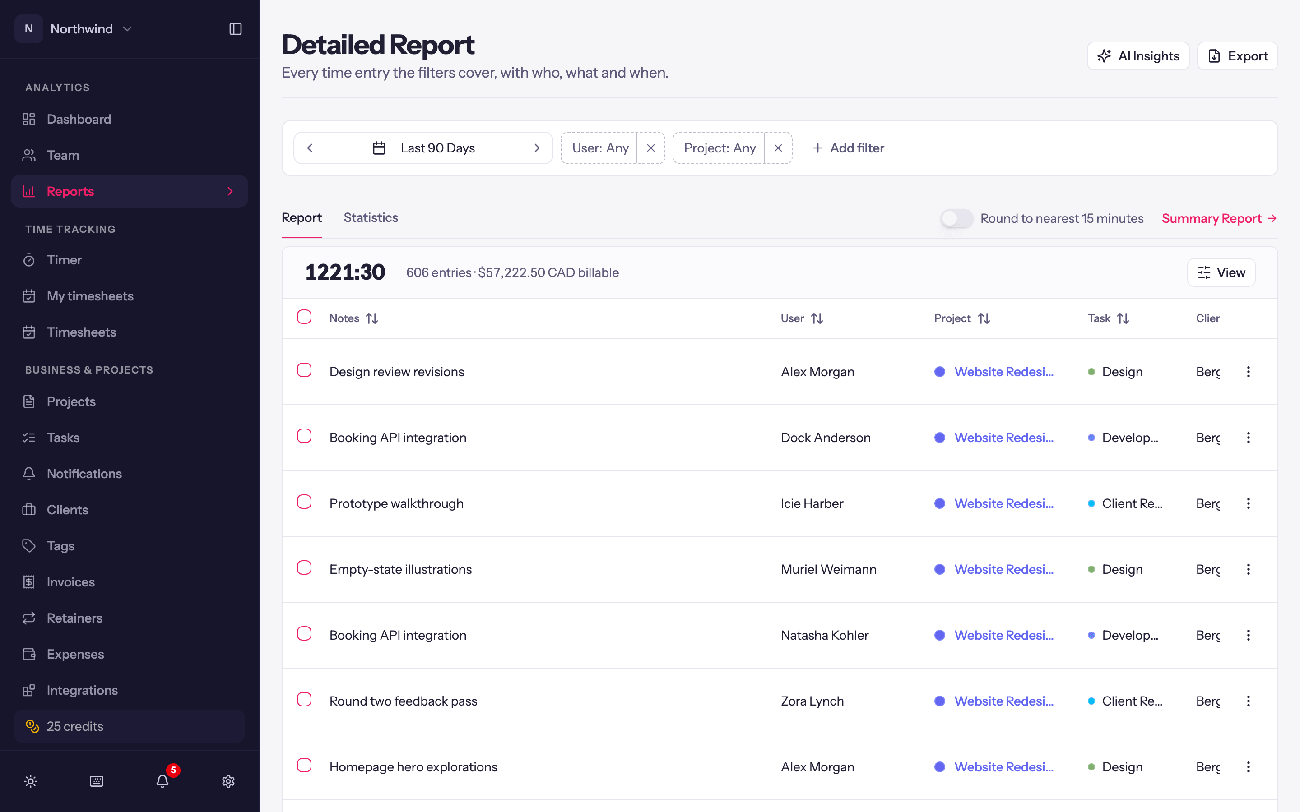Open keyboard shortcuts icon
The width and height of the screenshot is (1300, 812).
(97, 781)
